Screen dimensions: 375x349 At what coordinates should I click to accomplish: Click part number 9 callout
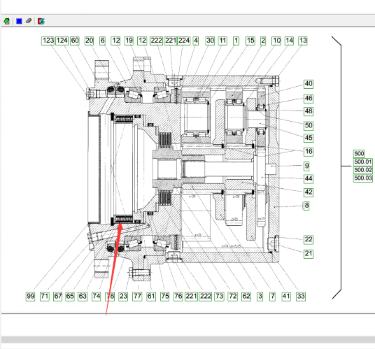point(306,166)
